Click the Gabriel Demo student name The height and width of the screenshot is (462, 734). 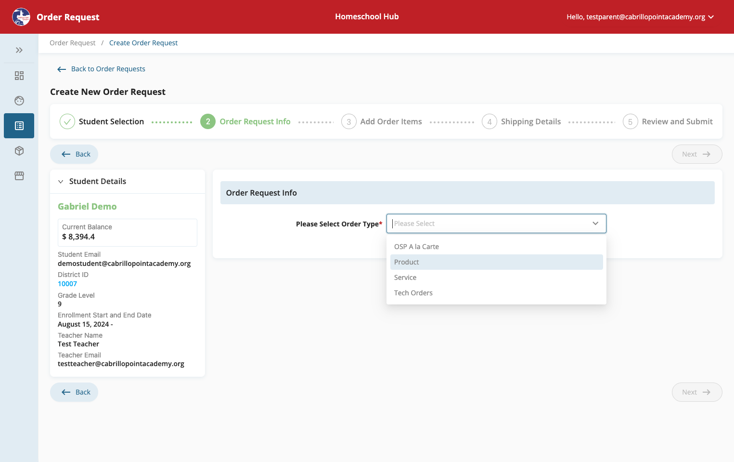click(x=87, y=206)
